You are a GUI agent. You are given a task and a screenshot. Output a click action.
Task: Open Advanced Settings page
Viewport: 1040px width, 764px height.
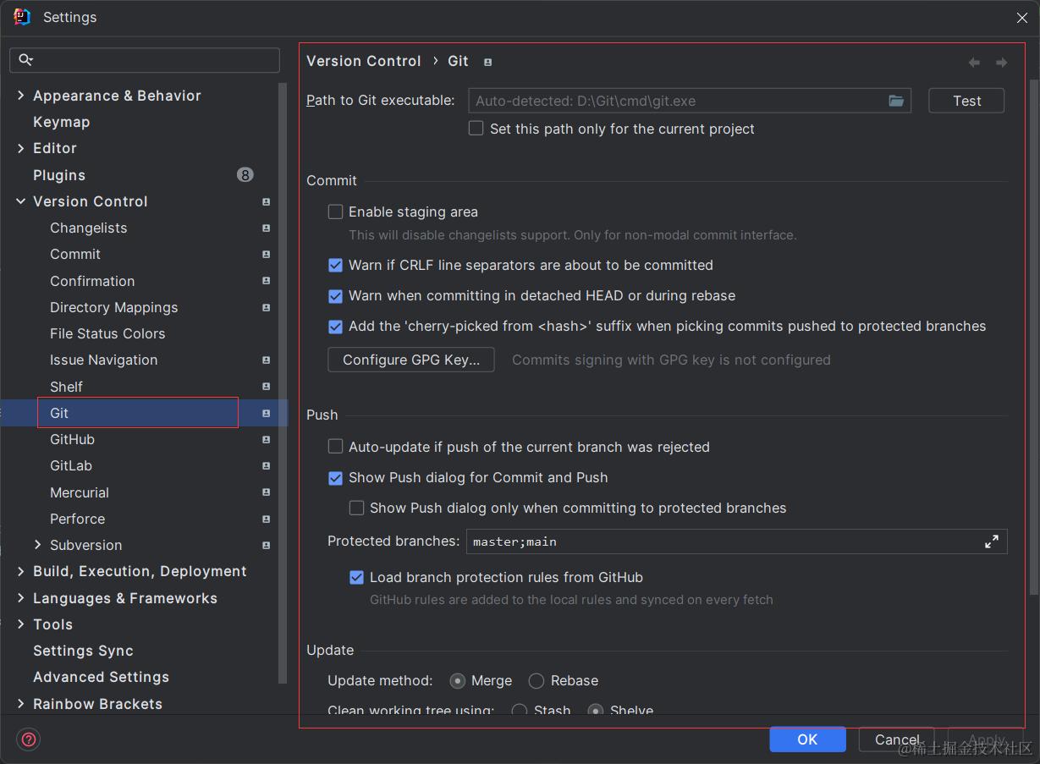[101, 677]
